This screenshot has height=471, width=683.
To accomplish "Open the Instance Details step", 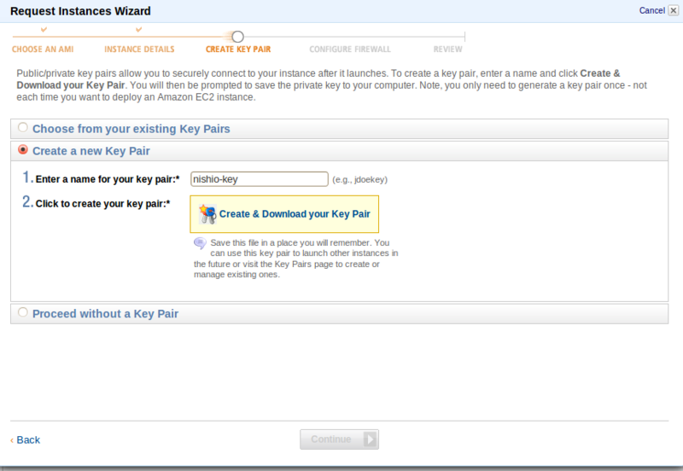I will coord(139,49).
